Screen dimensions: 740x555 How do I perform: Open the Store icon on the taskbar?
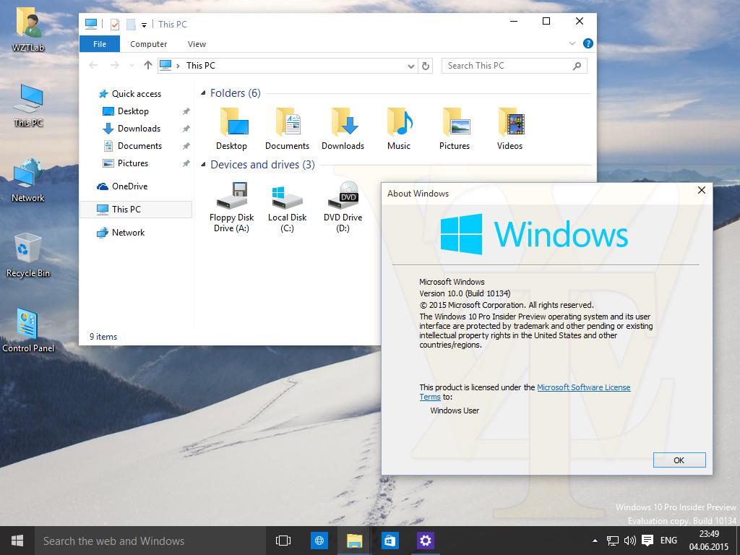(x=390, y=541)
